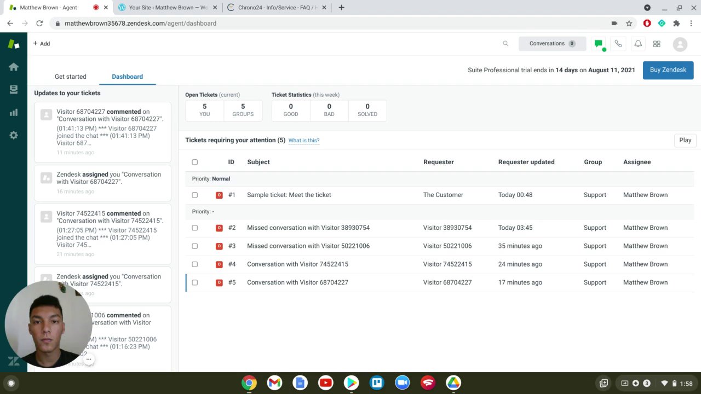Click 'The Customer' requester cell
This screenshot has height=394, width=701.
click(x=443, y=195)
